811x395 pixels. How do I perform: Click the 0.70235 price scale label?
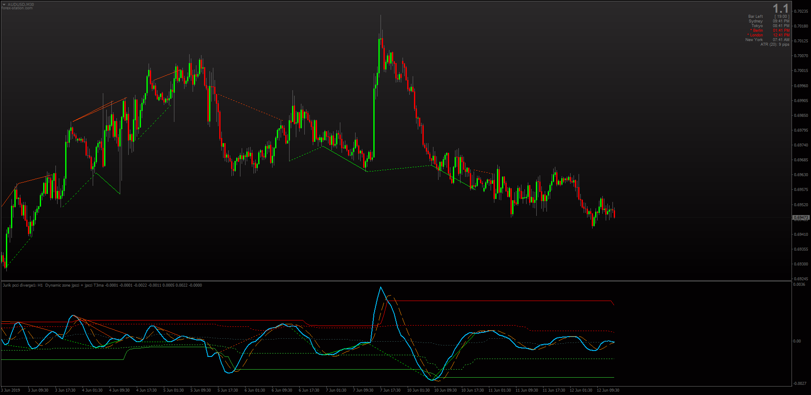point(801,11)
